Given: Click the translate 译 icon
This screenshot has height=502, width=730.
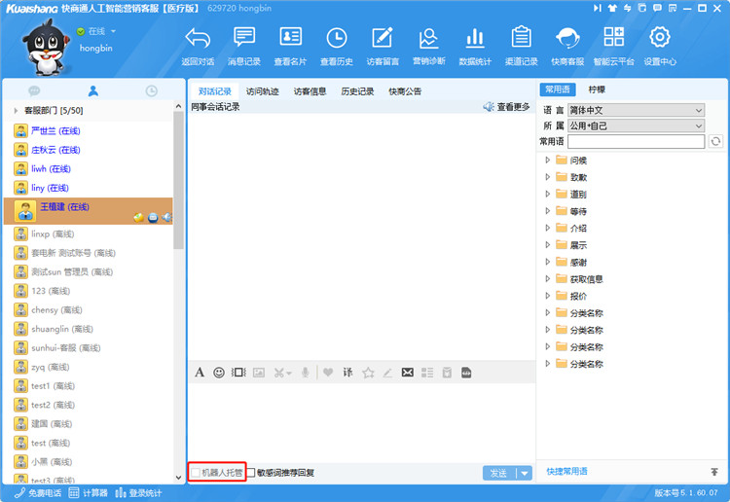Looking at the screenshot, I should [x=347, y=372].
